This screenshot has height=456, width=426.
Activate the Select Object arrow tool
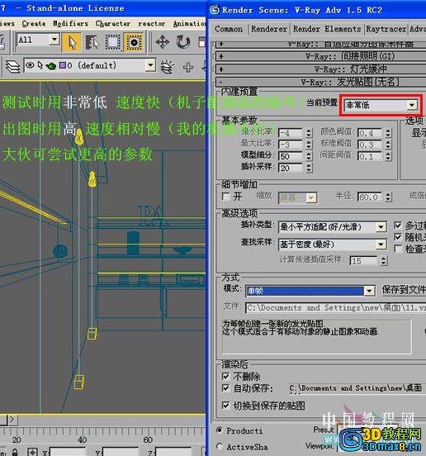coord(72,42)
